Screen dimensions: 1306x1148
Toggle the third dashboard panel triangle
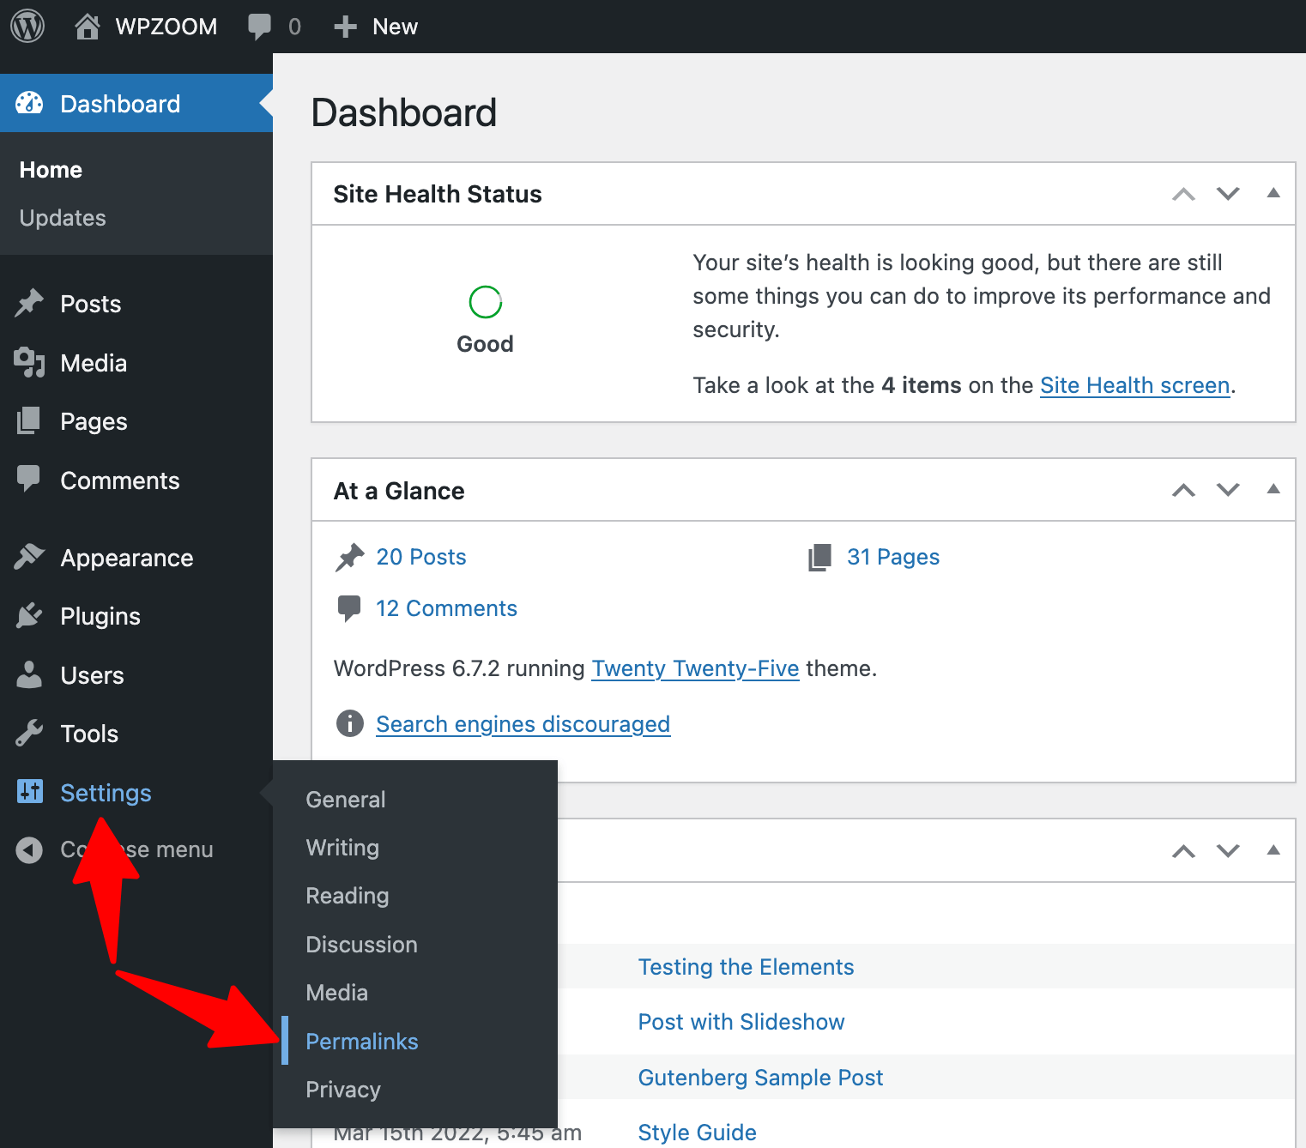coord(1273,850)
